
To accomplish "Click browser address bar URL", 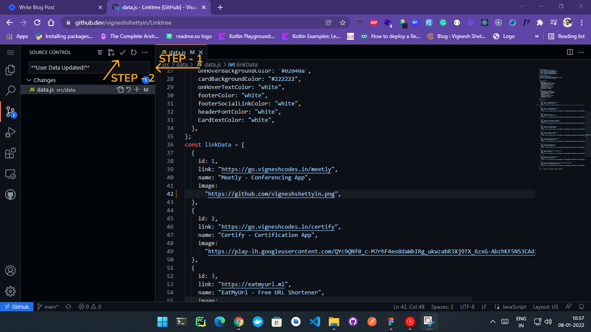I will click(x=123, y=22).
